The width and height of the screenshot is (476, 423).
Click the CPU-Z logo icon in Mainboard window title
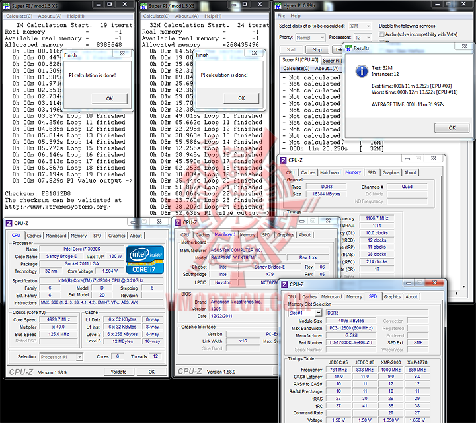point(178,222)
